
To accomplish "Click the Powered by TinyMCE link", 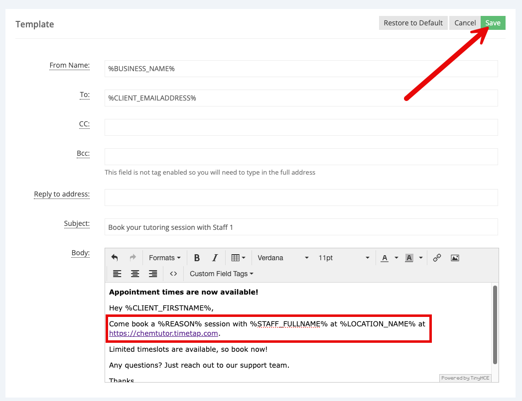I will 465,378.
